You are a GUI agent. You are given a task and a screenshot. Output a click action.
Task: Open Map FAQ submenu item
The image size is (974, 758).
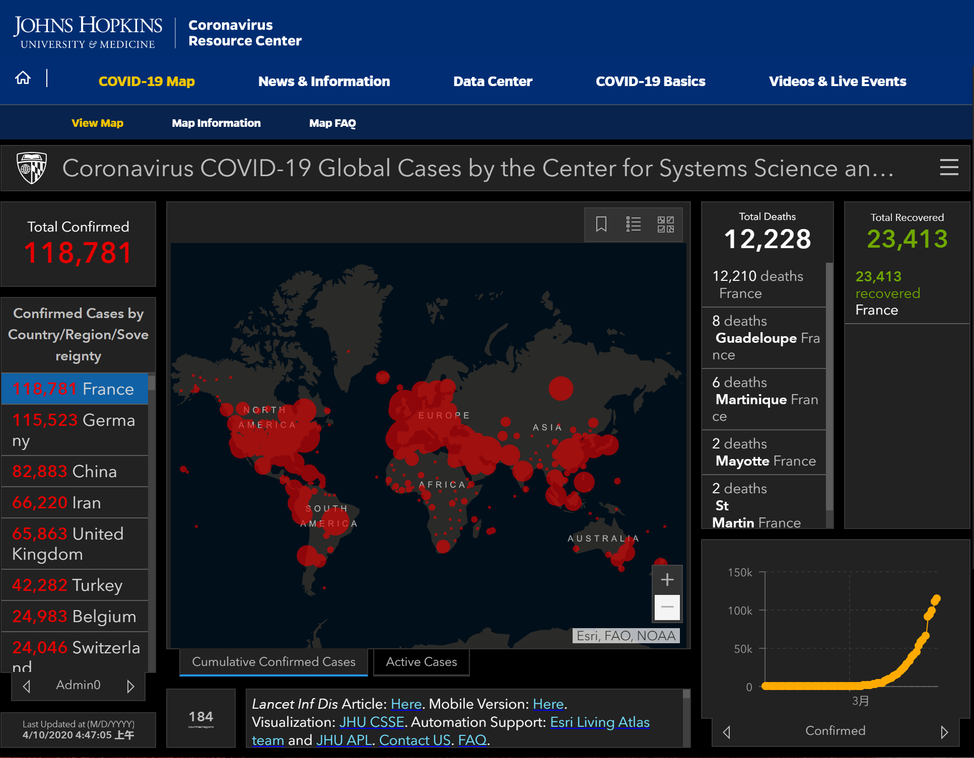pos(332,123)
